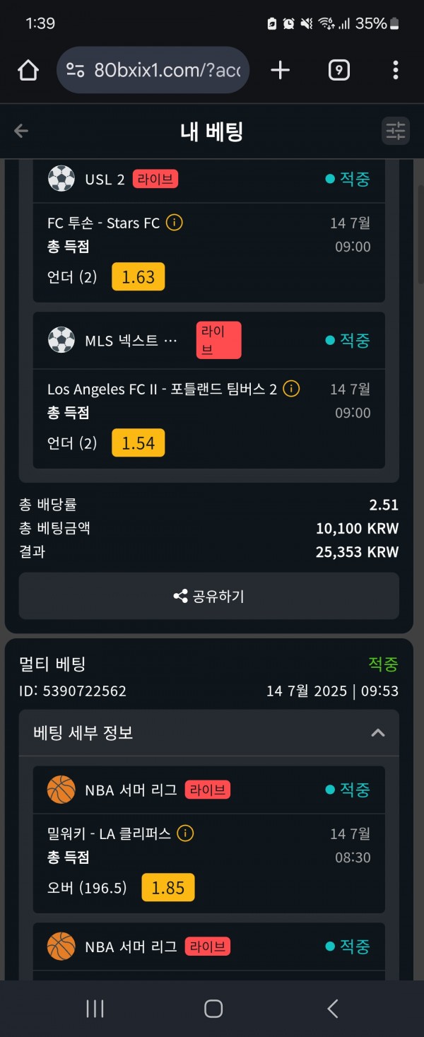Show info for Los Angeles FC II match
The width and height of the screenshot is (424, 1037).
[291, 389]
